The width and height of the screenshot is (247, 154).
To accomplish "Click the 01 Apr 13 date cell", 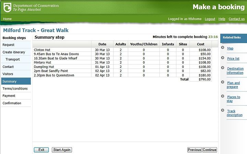I will pos(102,67).
